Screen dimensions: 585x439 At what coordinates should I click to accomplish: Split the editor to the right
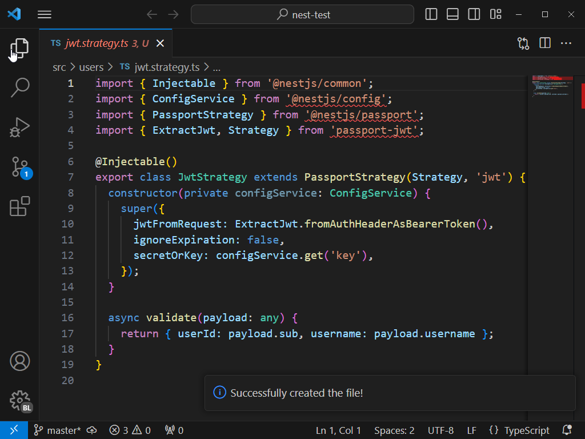(x=545, y=43)
